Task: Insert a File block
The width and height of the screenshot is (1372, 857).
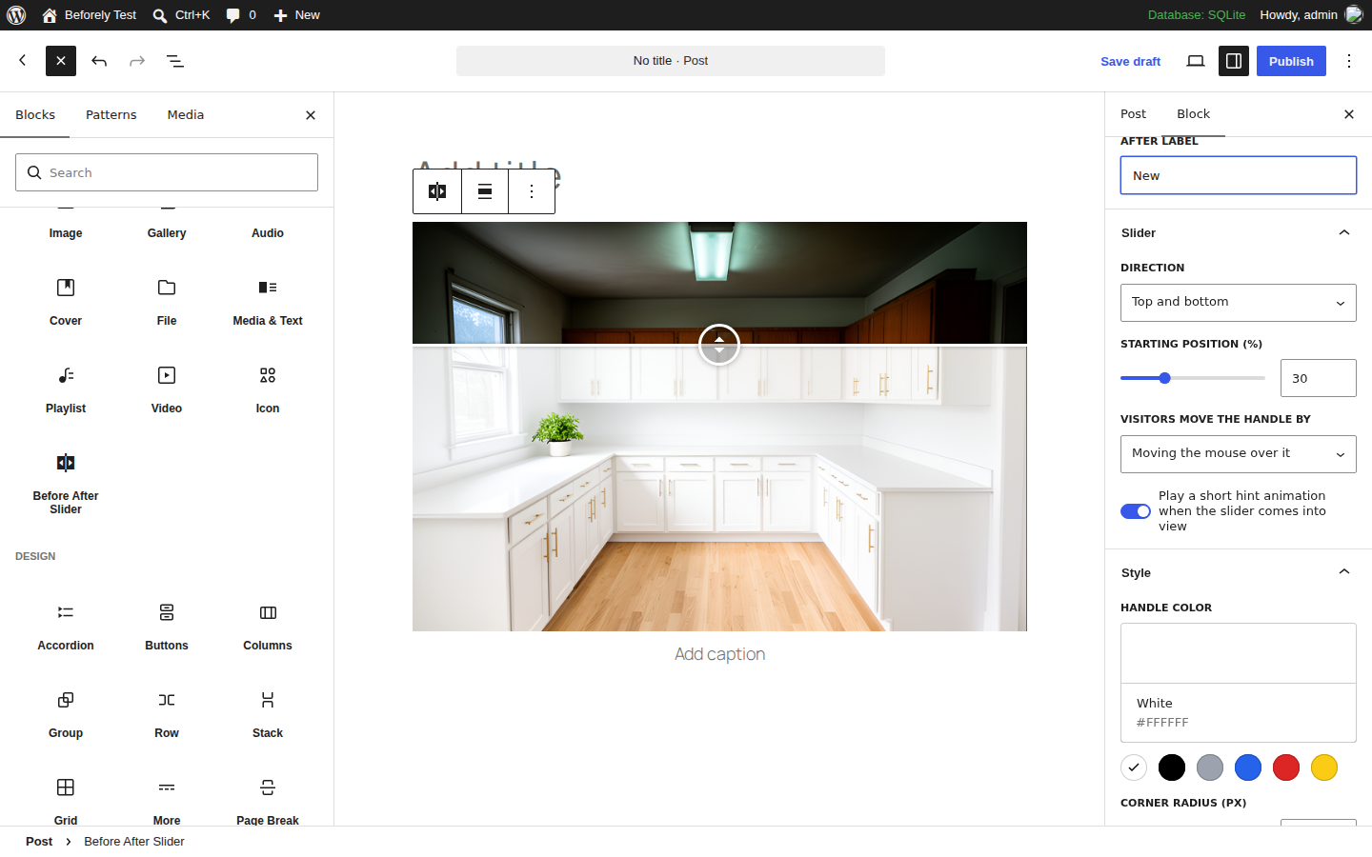Action: click(x=167, y=301)
